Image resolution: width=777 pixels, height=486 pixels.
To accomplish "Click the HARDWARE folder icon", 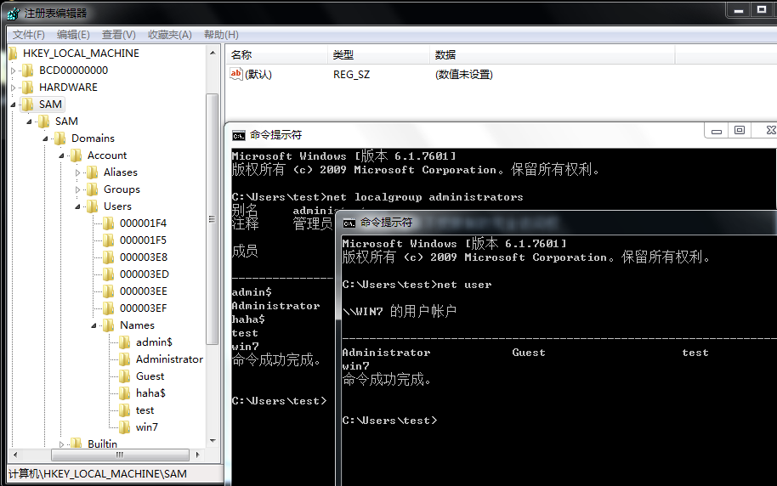I will click(x=28, y=88).
